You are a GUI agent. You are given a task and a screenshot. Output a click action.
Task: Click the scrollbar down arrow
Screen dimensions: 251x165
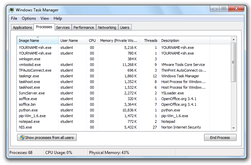234,128
